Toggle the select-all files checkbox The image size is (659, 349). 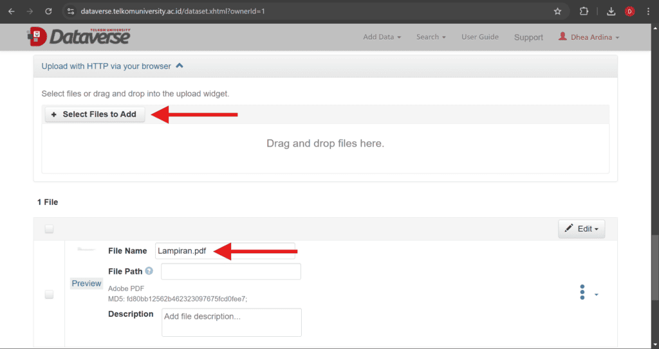pyautogui.click(x=49, y=229)
